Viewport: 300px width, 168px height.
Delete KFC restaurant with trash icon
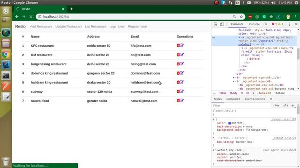178,46
